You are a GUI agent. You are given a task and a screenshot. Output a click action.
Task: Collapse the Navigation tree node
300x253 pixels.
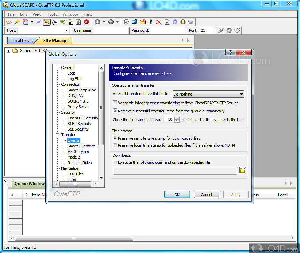[57, 168]
